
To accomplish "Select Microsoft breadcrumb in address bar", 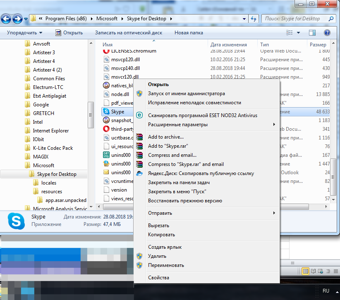I will point(107,19).
